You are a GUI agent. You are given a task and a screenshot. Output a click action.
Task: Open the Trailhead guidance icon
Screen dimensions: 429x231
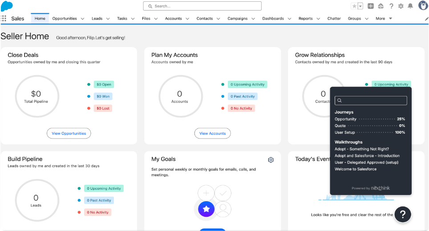(x=381, y=6)
